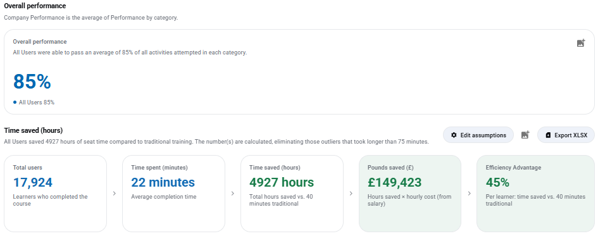This screenshot has width=598, height=236.
Task: Click the Edit assumptions button
Action: pos(478,135)
